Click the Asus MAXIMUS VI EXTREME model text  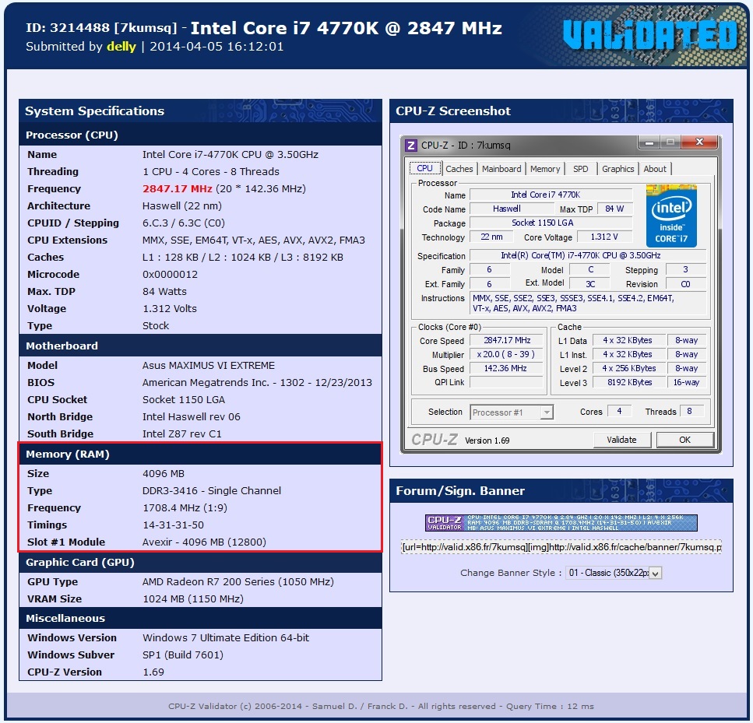click(209, 365)
